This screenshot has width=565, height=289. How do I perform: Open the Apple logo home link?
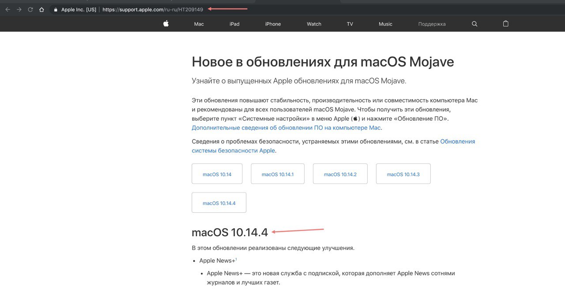(166, 24)
